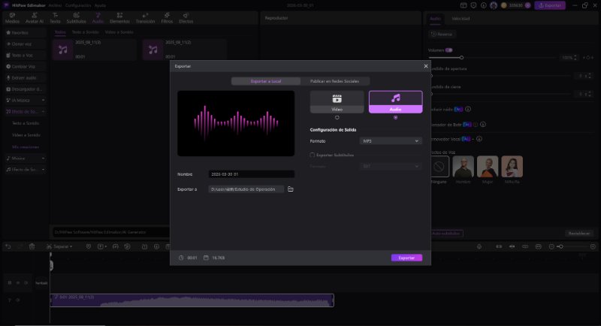Open the Archivo menu
601x326 pixels.
pos(55,5)
